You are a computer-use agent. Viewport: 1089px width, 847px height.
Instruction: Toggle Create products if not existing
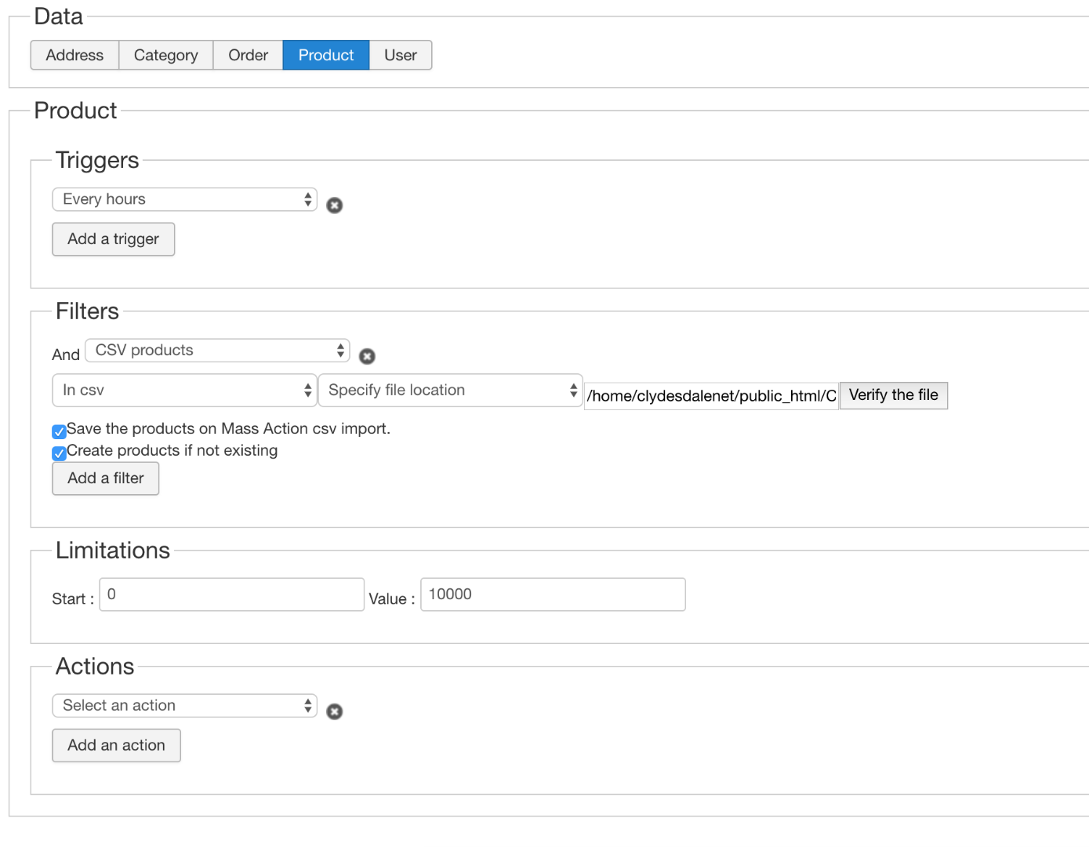pos(59,453)
